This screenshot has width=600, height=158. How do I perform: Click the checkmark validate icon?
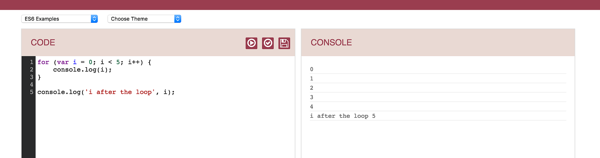tap(268, 43)
